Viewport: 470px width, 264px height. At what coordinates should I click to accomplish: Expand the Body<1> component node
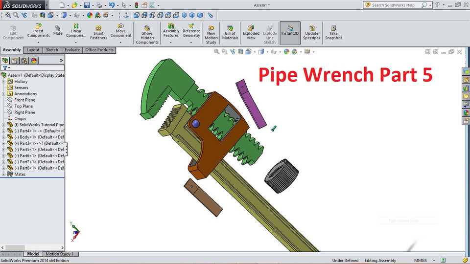click(3, 137)
